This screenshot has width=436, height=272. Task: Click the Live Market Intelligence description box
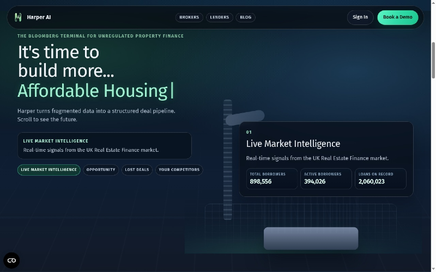(105, 146)
